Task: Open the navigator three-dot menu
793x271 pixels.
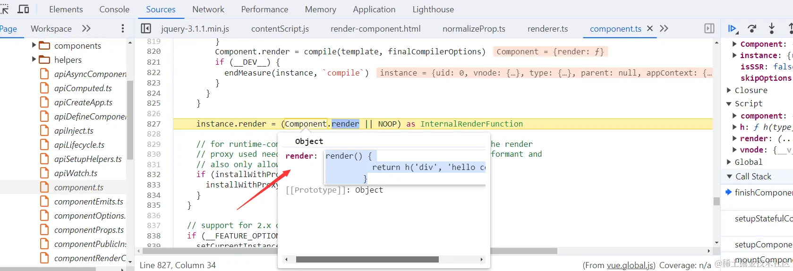Action: click(x=123, y=28)
